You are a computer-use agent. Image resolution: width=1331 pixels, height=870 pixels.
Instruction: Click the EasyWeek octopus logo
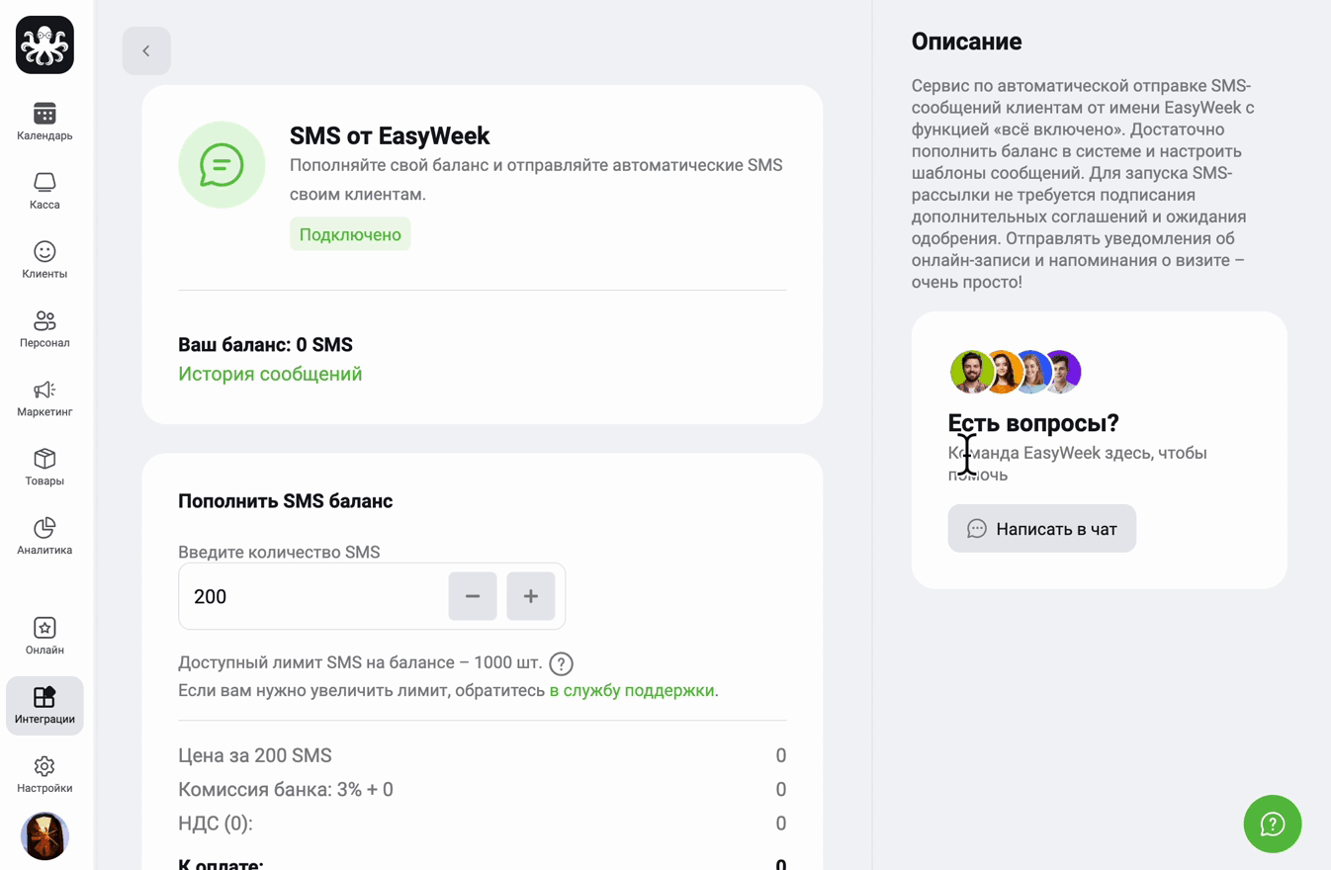[44, 44]
